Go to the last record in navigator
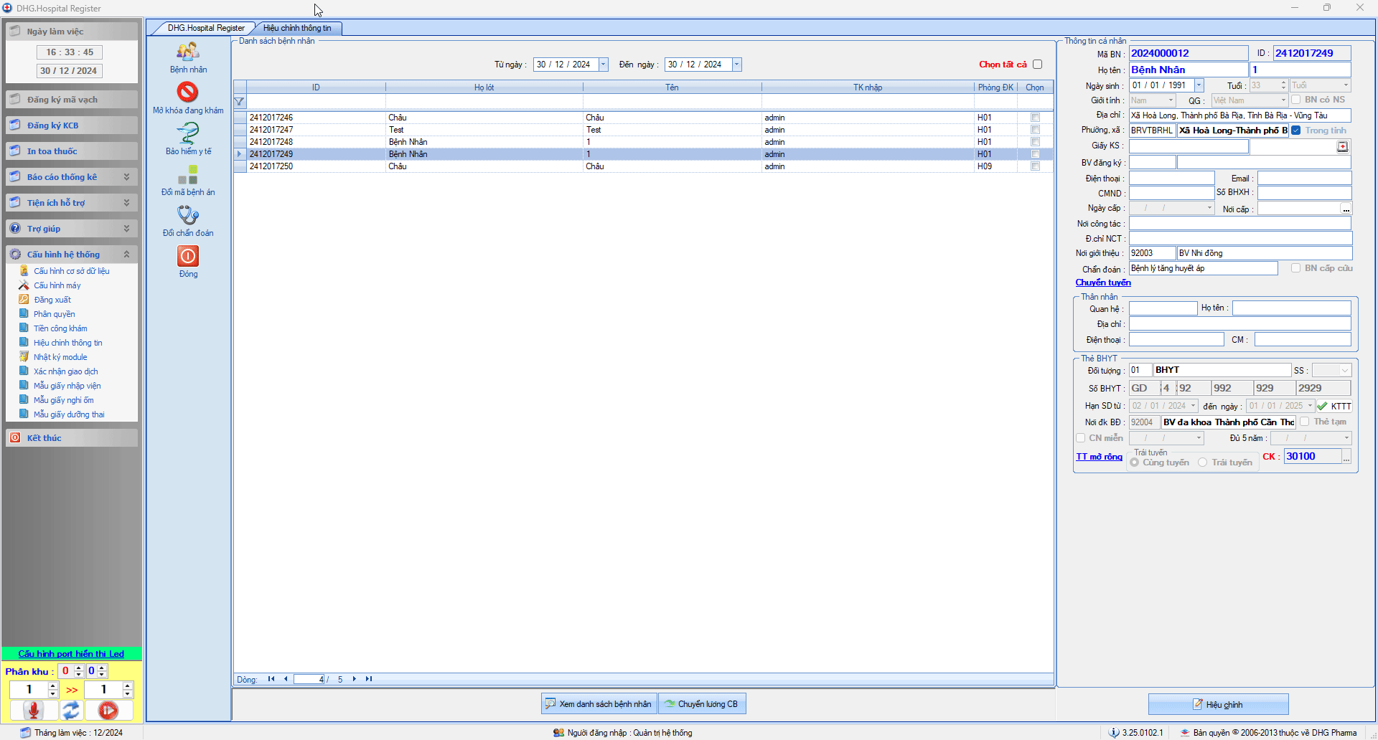The image size is (1378, 740). point(369,679)
